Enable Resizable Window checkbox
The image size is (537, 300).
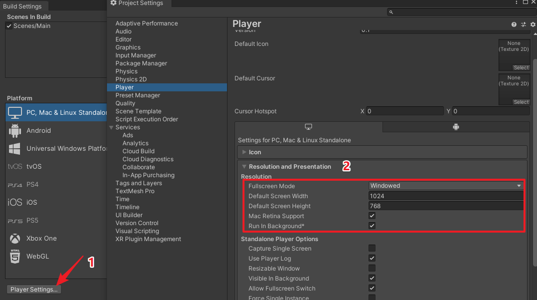pos(372,268)
